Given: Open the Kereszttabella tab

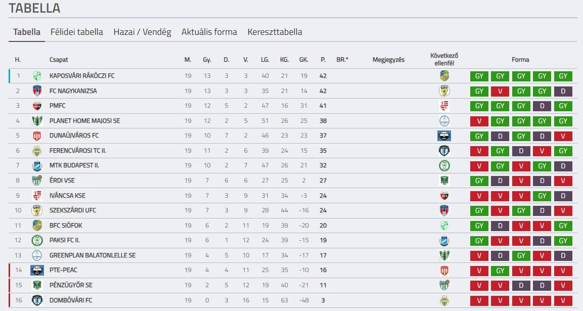Looking at the screenshot, I should click(x=275, y=32).
